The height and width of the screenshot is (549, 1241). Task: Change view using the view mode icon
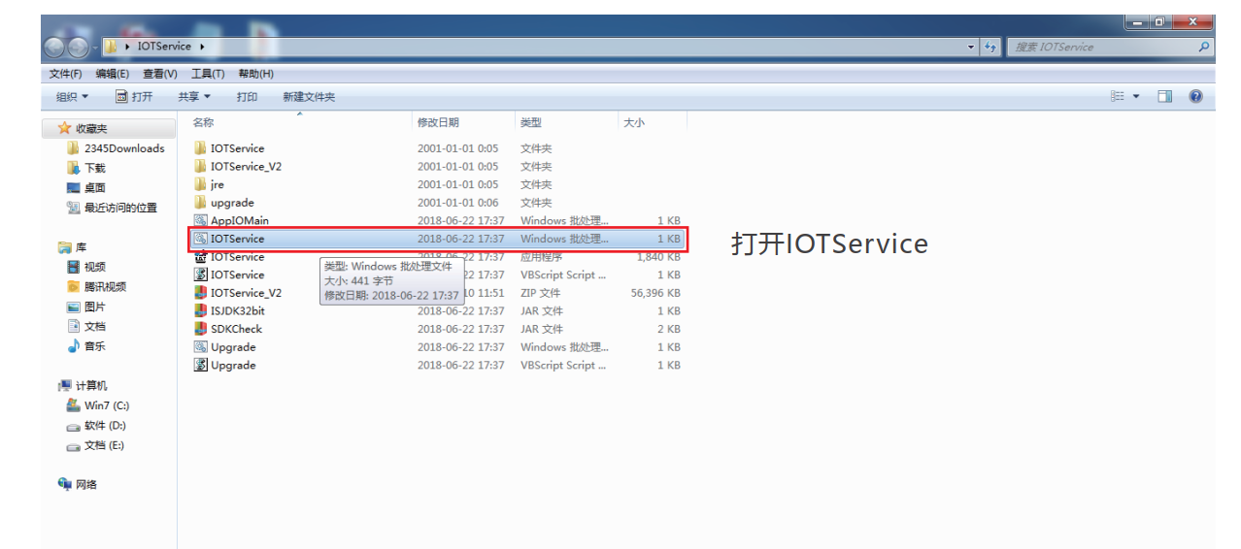(1117, 96)
